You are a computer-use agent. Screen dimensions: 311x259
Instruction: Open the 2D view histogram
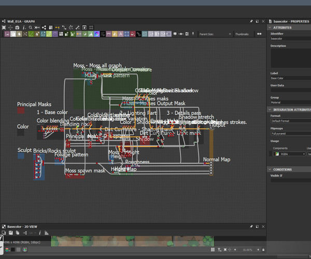coord(47,233)
